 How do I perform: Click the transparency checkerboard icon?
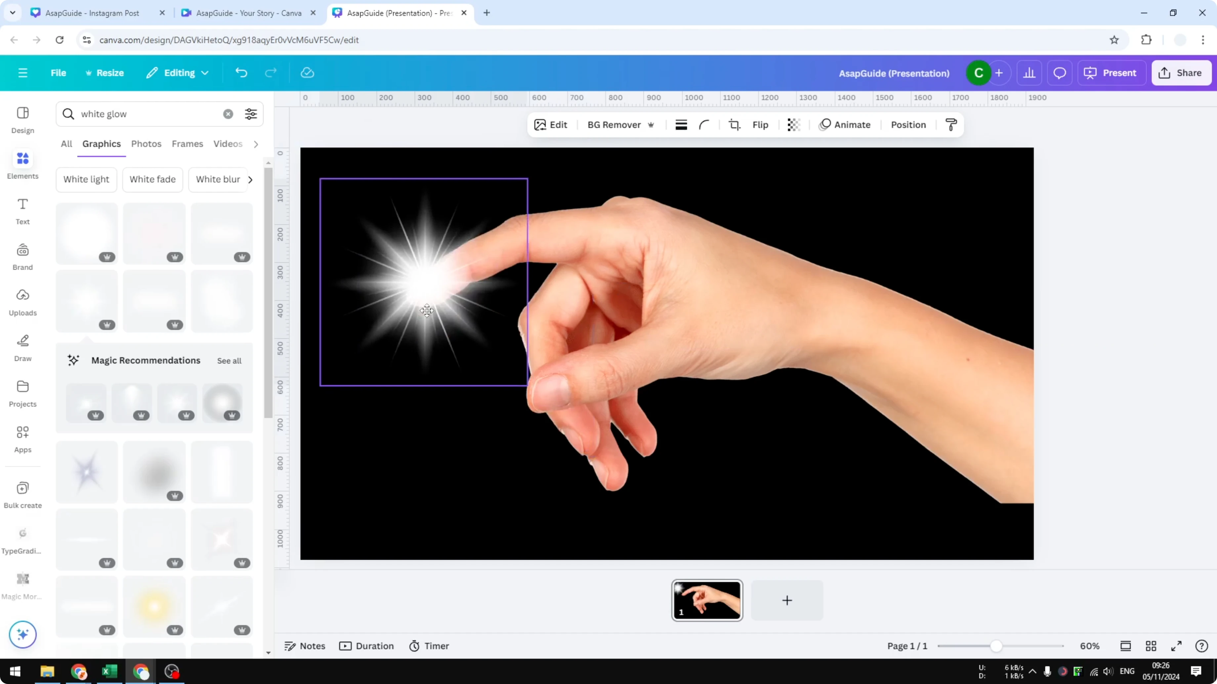[x=793, y=125]
